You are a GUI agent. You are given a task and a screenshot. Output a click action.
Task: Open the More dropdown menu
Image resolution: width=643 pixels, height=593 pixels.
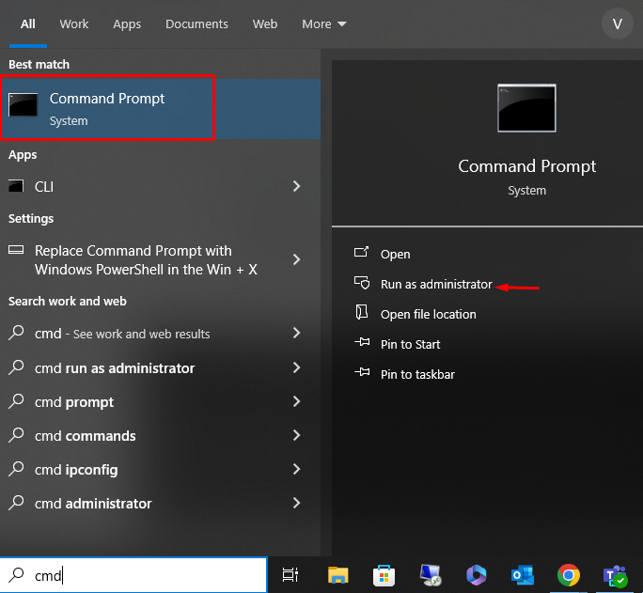324,24
